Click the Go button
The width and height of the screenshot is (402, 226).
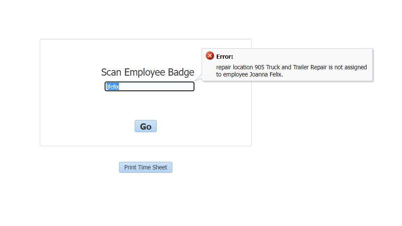146,126
